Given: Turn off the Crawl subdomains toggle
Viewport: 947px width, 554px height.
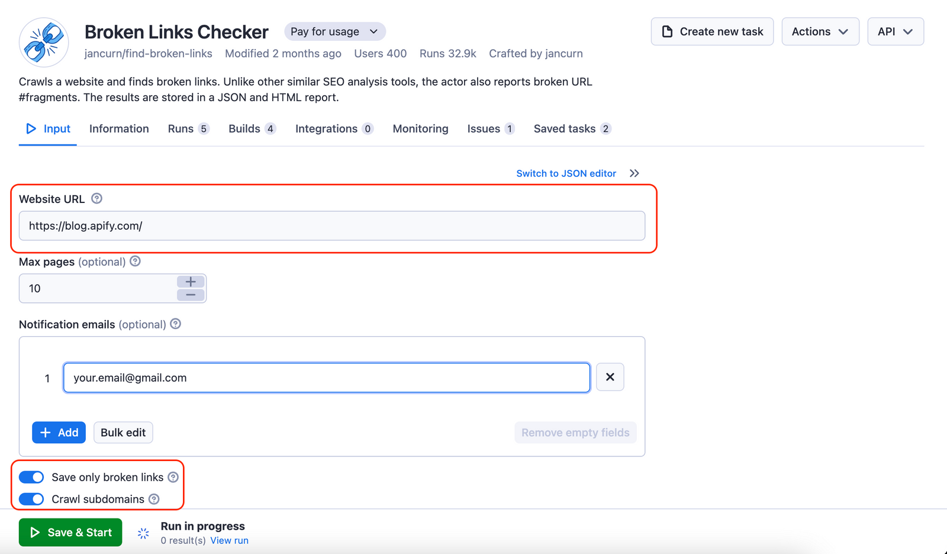Looking at the screenshot, I should tap(31, 499).
